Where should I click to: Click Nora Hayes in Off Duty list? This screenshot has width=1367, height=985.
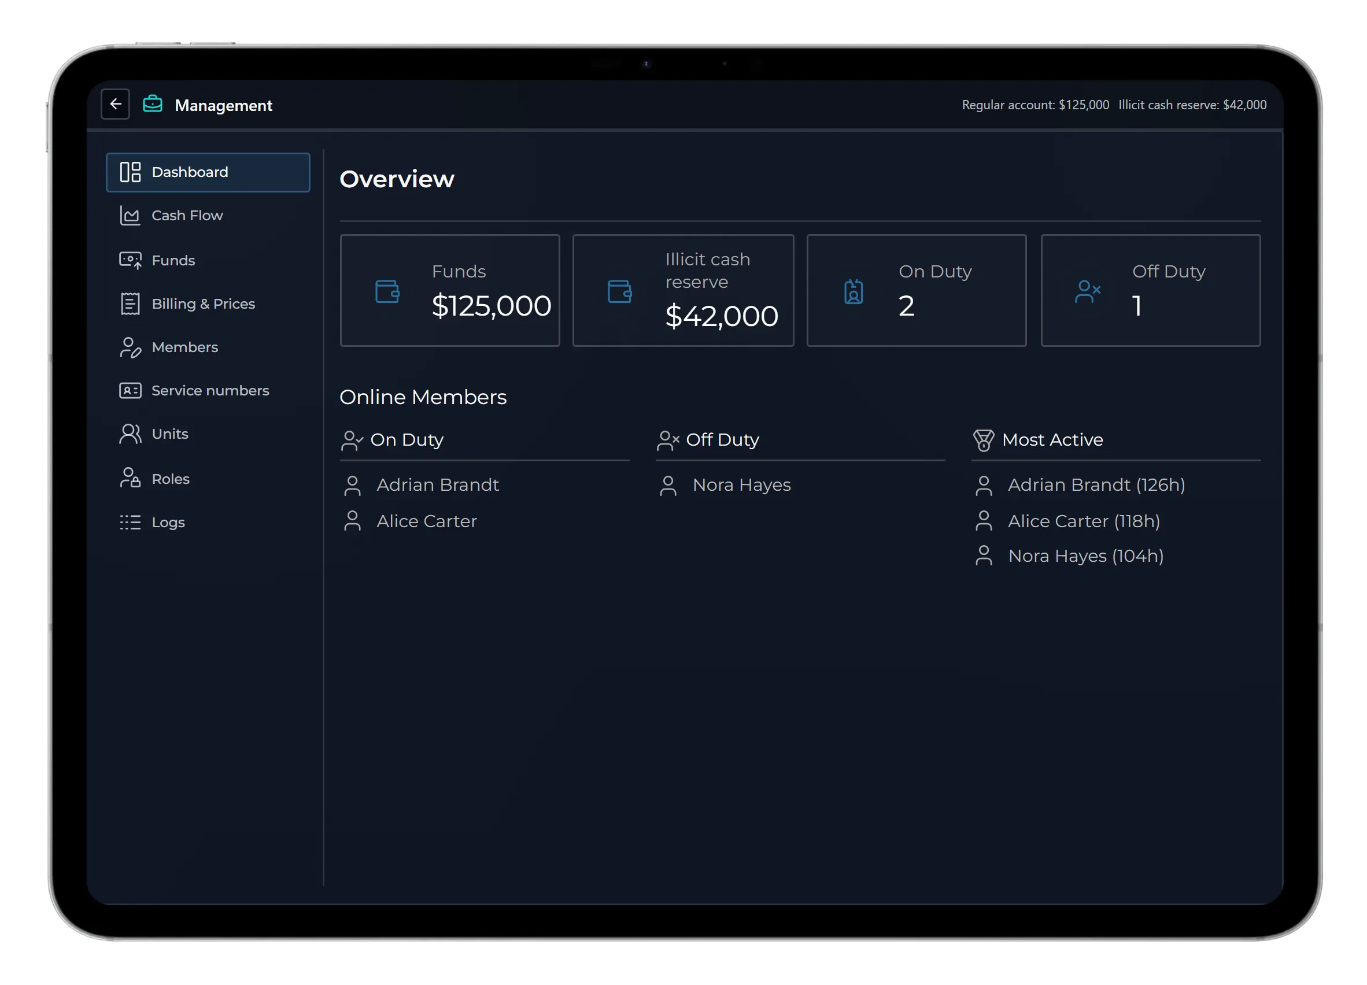pyautogui.click(x=741, y=485)
